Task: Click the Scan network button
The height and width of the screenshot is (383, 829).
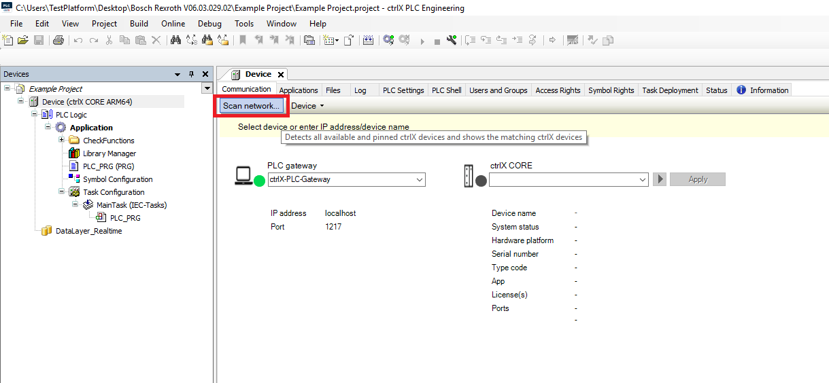Action: coord(251,106)
